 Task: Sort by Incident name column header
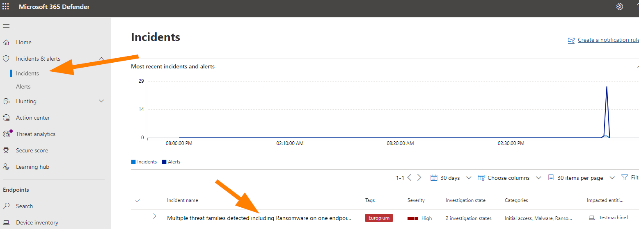[x=182, y=200]
